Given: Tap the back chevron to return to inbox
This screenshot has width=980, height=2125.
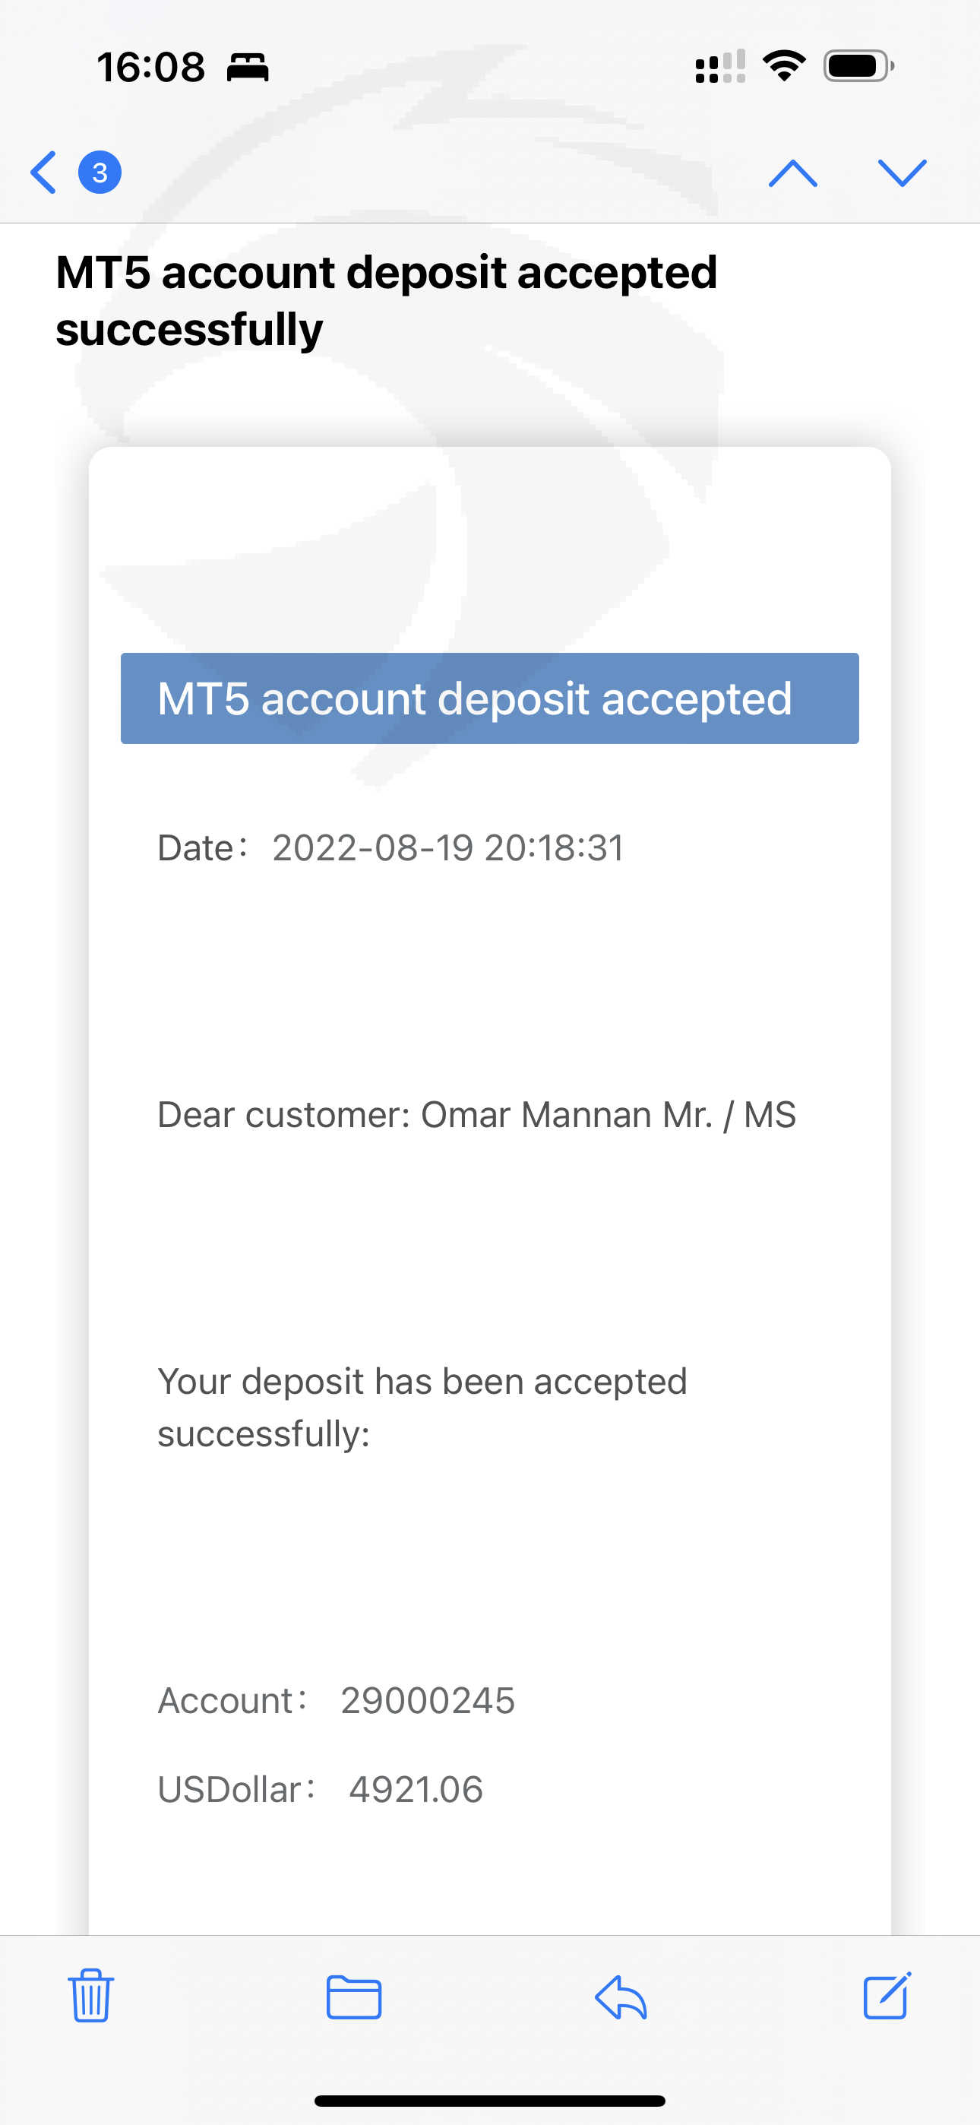Looking at the screenshot, I should coord(43,173).
